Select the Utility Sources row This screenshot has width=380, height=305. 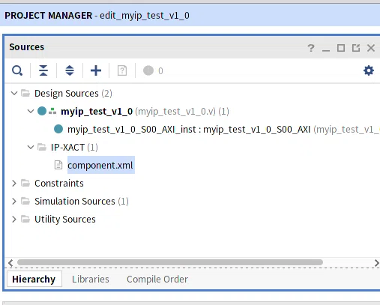click(65, 219)
